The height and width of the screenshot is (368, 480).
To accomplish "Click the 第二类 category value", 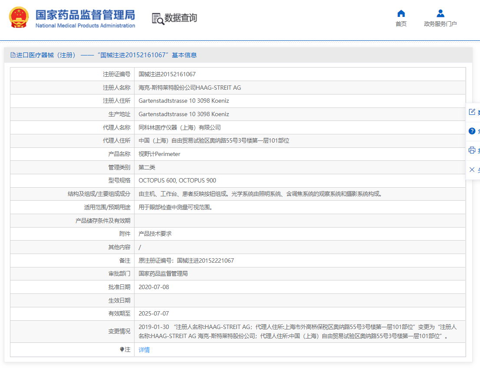I will point(147,167).
